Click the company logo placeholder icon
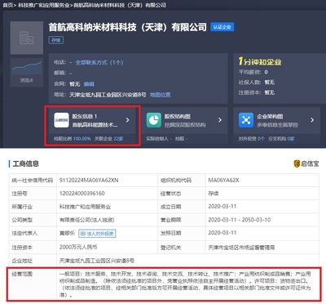 (27, 38)
